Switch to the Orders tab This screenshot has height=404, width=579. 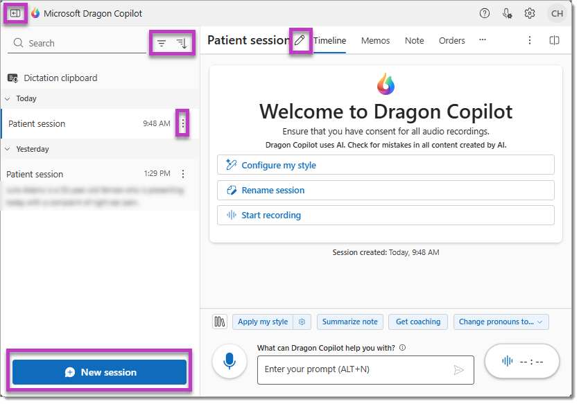(x=451, y=41)
